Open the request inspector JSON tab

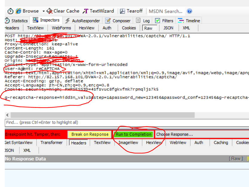click(x=168, y=28)
